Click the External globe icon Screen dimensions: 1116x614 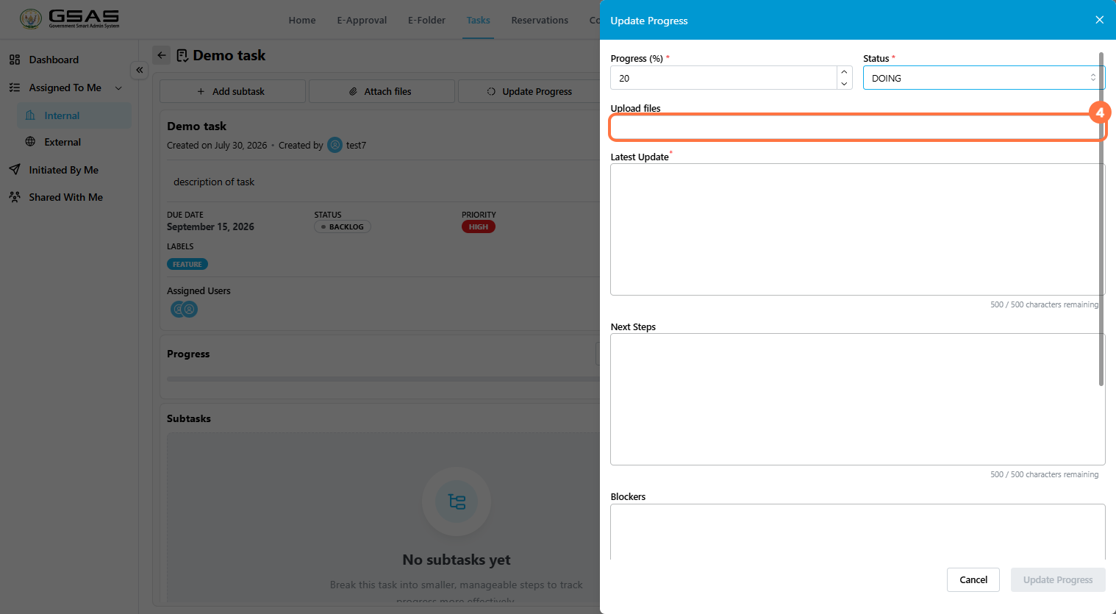[x=30, y=142]
